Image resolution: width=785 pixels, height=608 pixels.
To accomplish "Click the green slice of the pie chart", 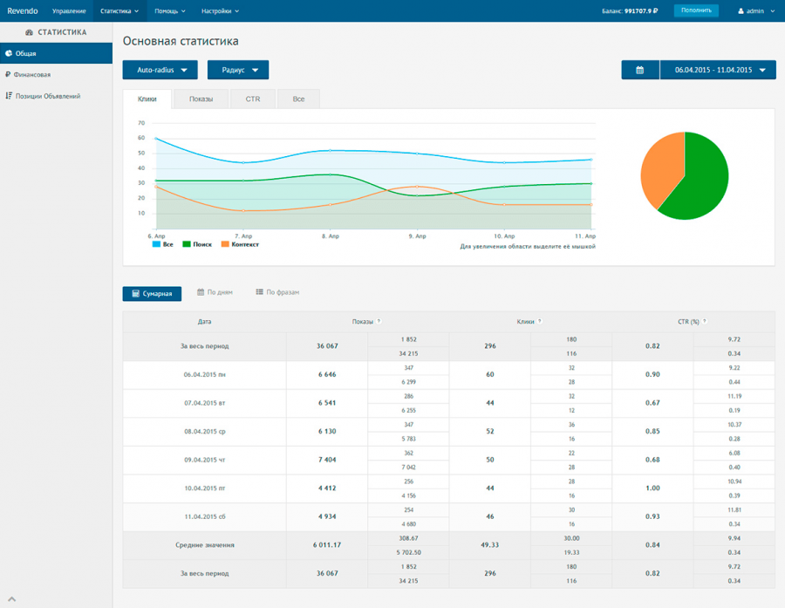I will [703, 181].
